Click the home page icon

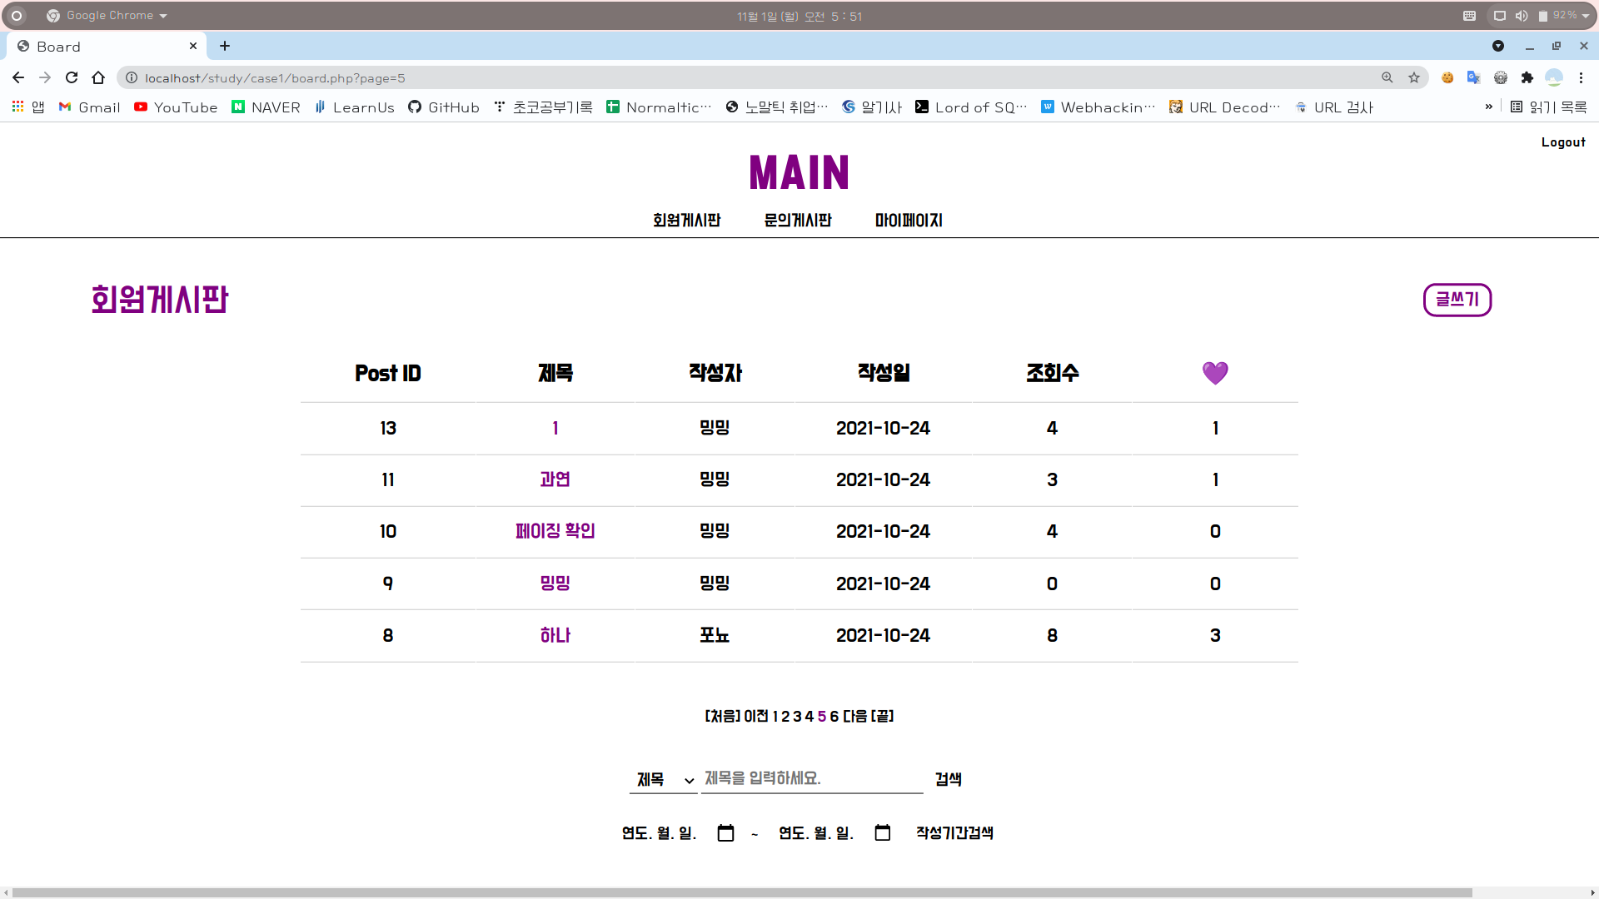click(98, 77)
